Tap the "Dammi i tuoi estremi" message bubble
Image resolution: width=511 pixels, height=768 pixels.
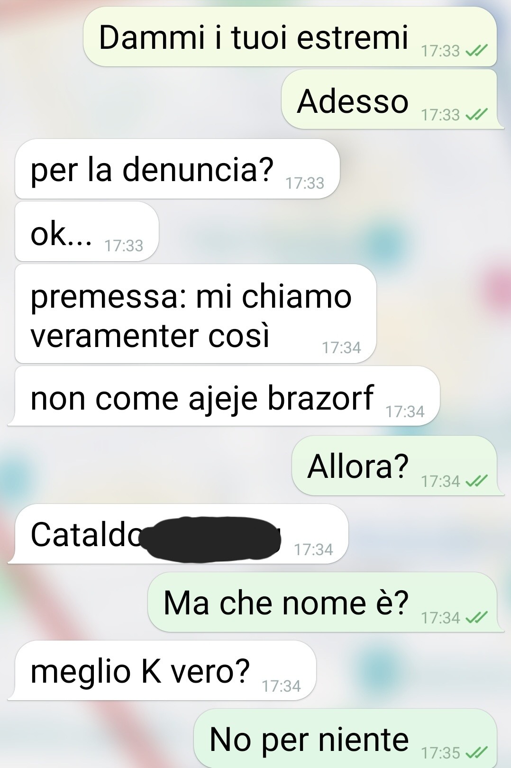pos(290,37)
